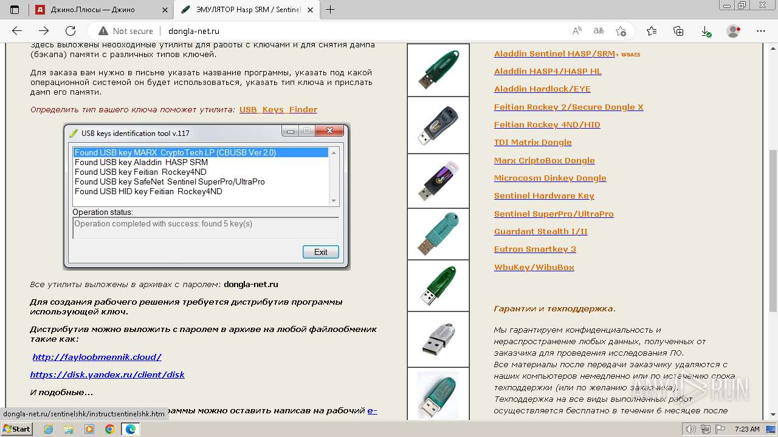Open the translate page icon
The image size is (778, 437).
(599, 31)
